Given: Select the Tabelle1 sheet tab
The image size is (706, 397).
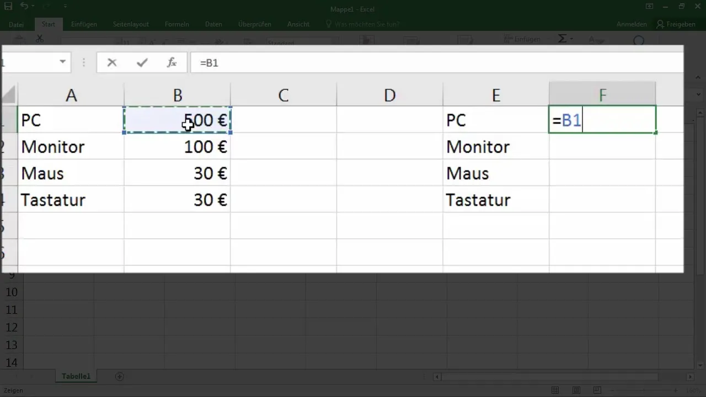Looking at the screenshot, I should coord(76,377).
